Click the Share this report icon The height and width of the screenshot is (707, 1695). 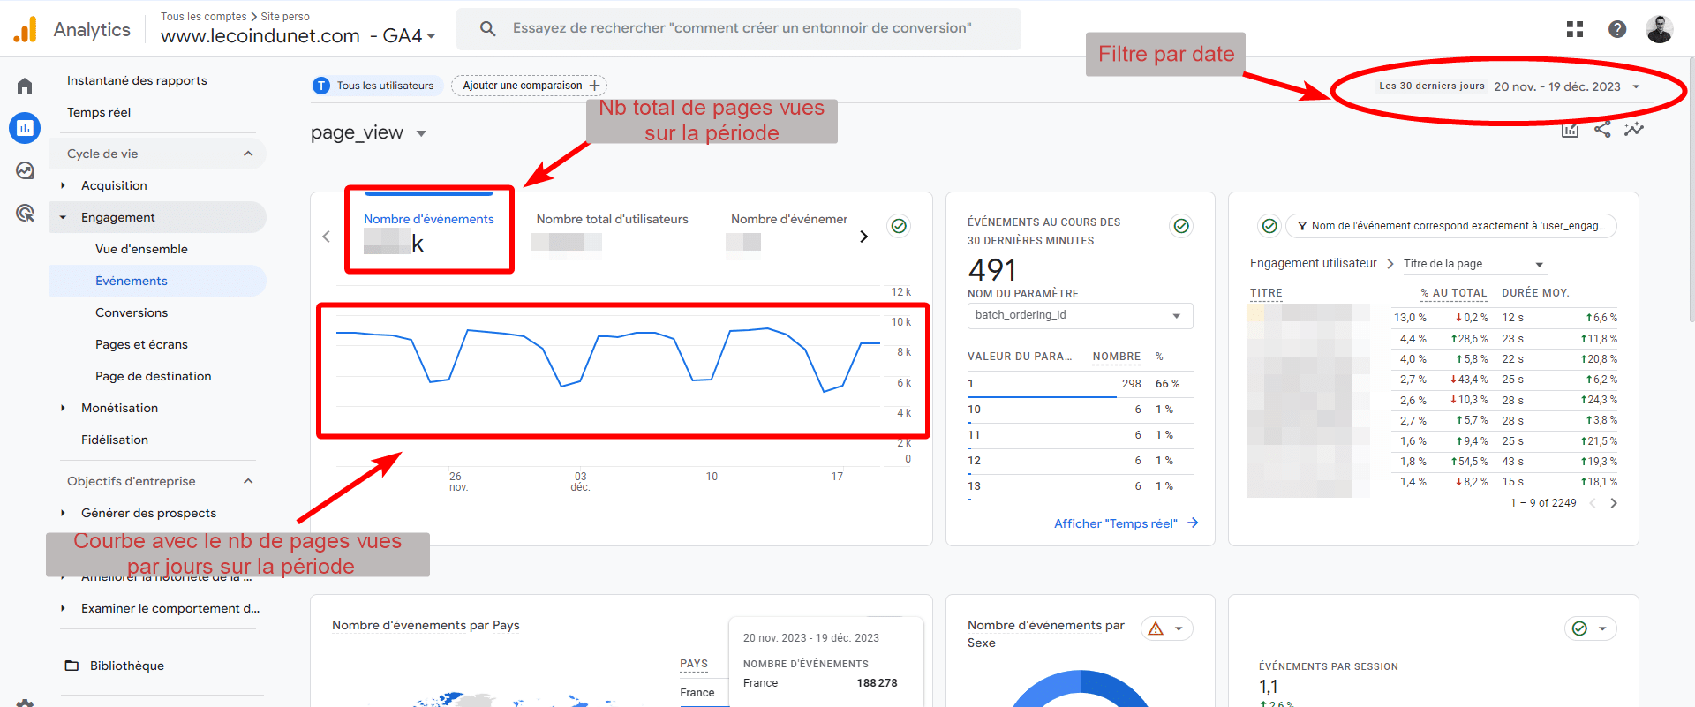(x=1602, y=130)
